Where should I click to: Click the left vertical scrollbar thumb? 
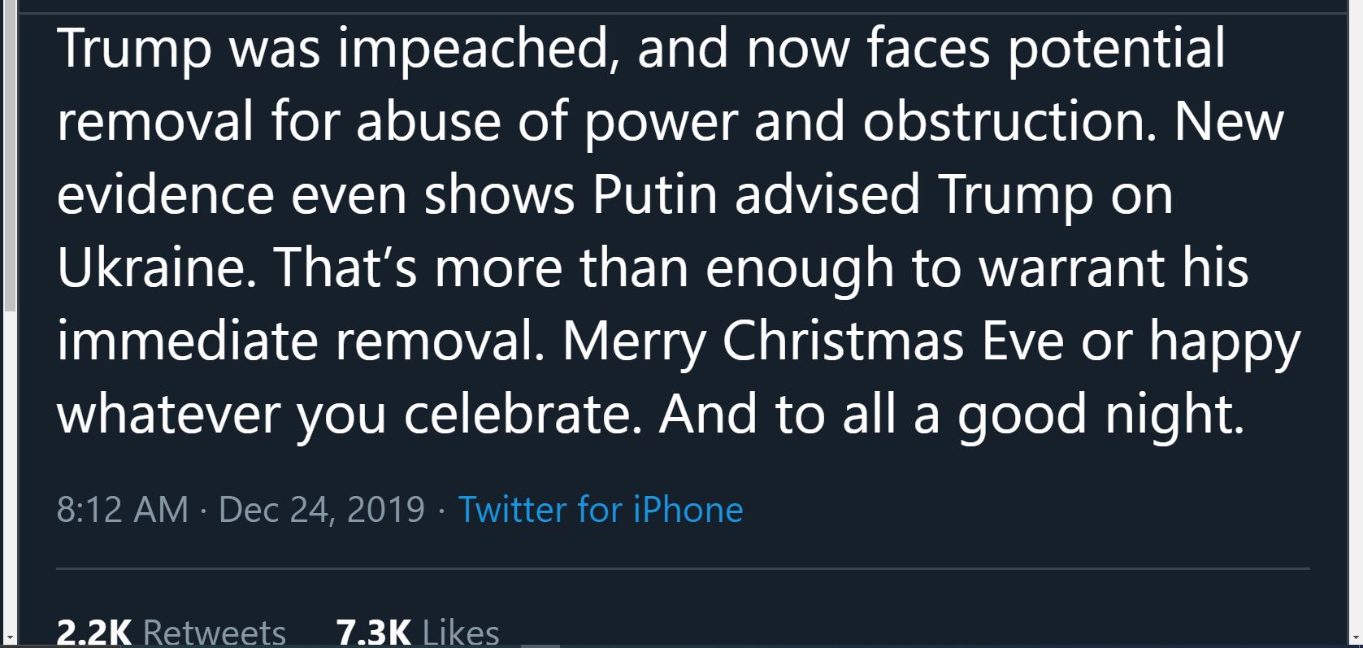[x=8, y=154]
